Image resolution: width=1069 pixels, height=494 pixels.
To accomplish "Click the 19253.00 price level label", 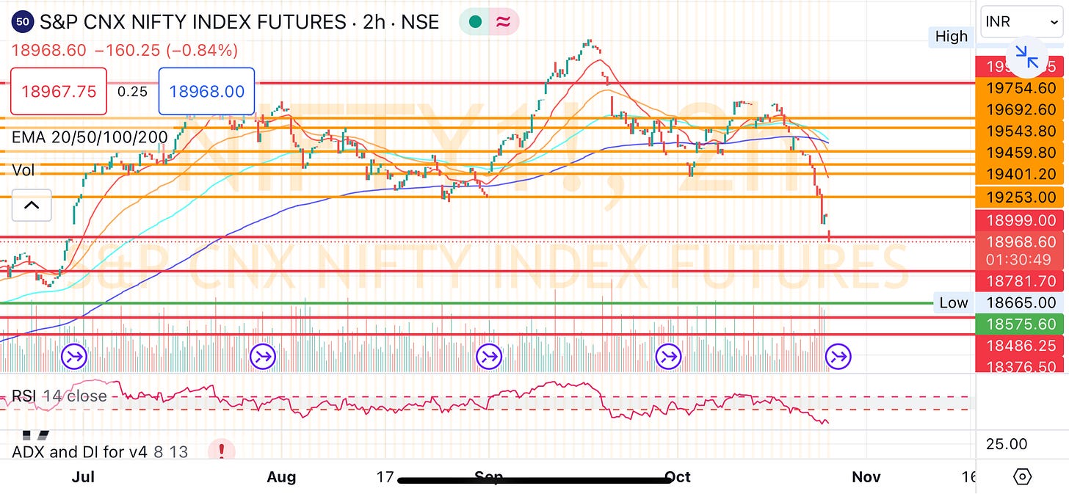I will [1021, 197].
